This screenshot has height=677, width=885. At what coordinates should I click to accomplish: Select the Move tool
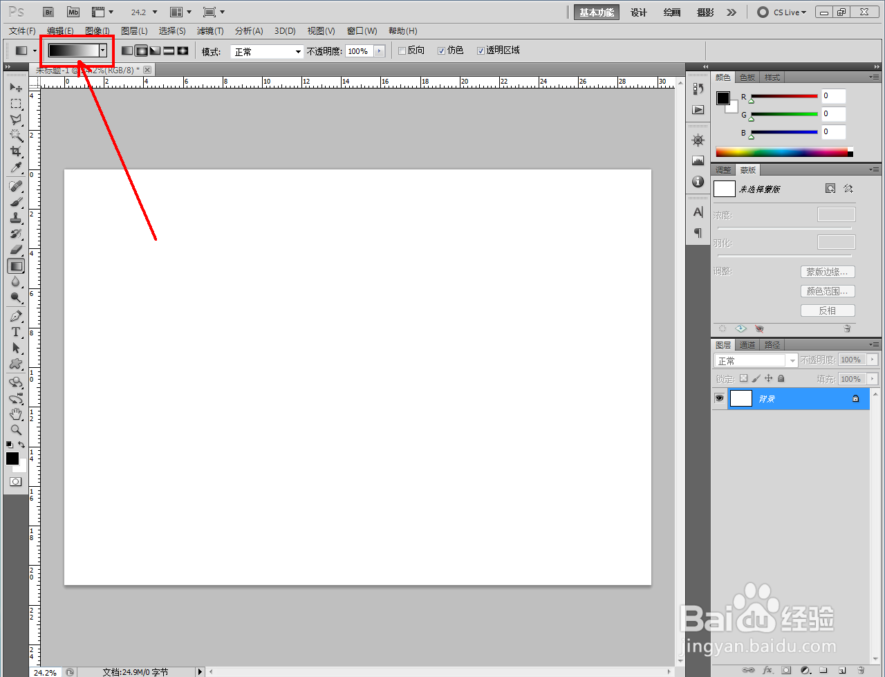[15, 88]
